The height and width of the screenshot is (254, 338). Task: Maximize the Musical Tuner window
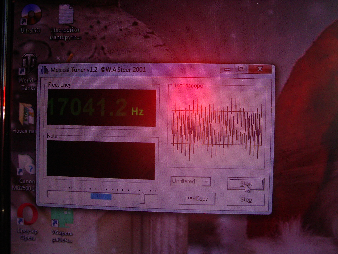pos(241,69)
